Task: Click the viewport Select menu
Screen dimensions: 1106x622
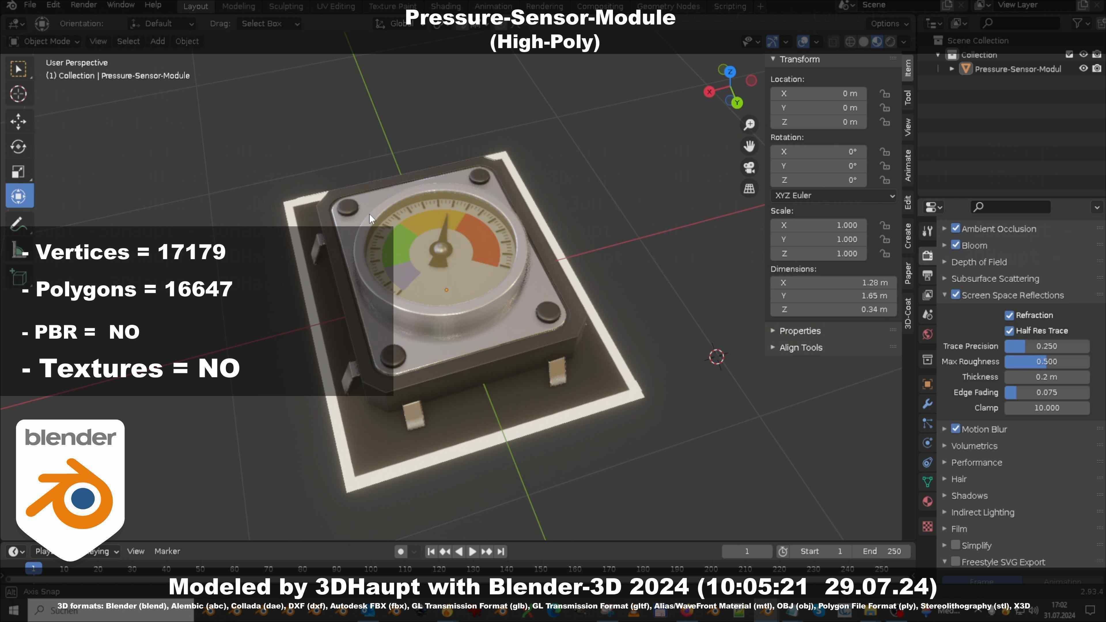Action: 128,42
